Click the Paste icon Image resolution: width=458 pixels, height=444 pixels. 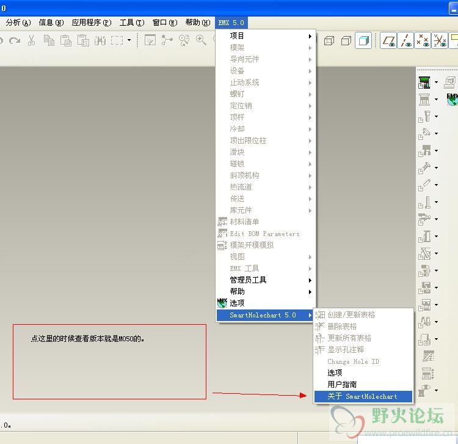coord(66,40)
